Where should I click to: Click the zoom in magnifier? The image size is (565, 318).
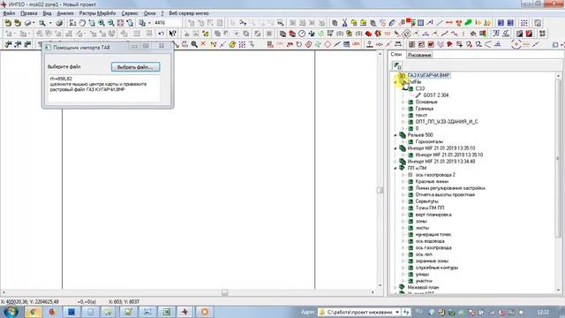102,23
